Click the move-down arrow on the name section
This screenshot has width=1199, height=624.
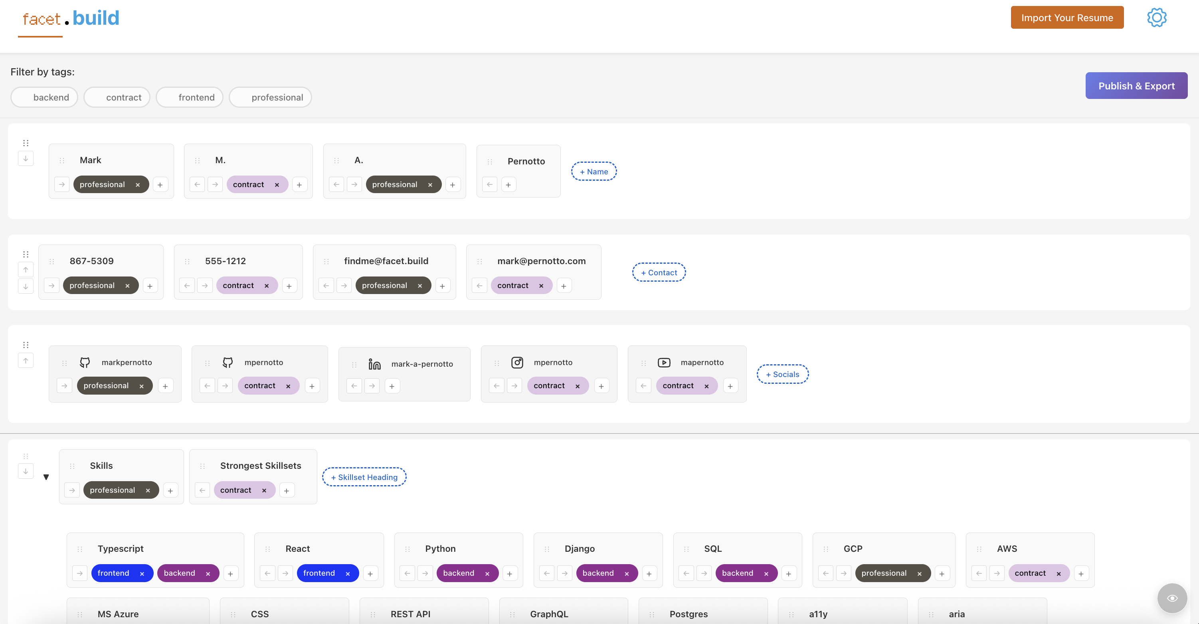pos(26,158)
